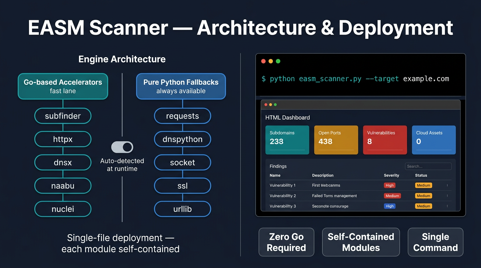This screenshot has width=481, height=268.
Task: Click the requests library pill
Action: coord(182,116)
